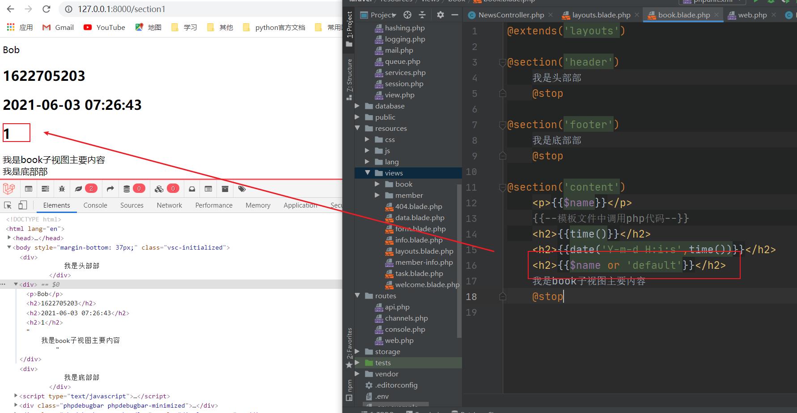797x413 pixels.
Task: Expand storage folder arrow
Action: [357, 351]
